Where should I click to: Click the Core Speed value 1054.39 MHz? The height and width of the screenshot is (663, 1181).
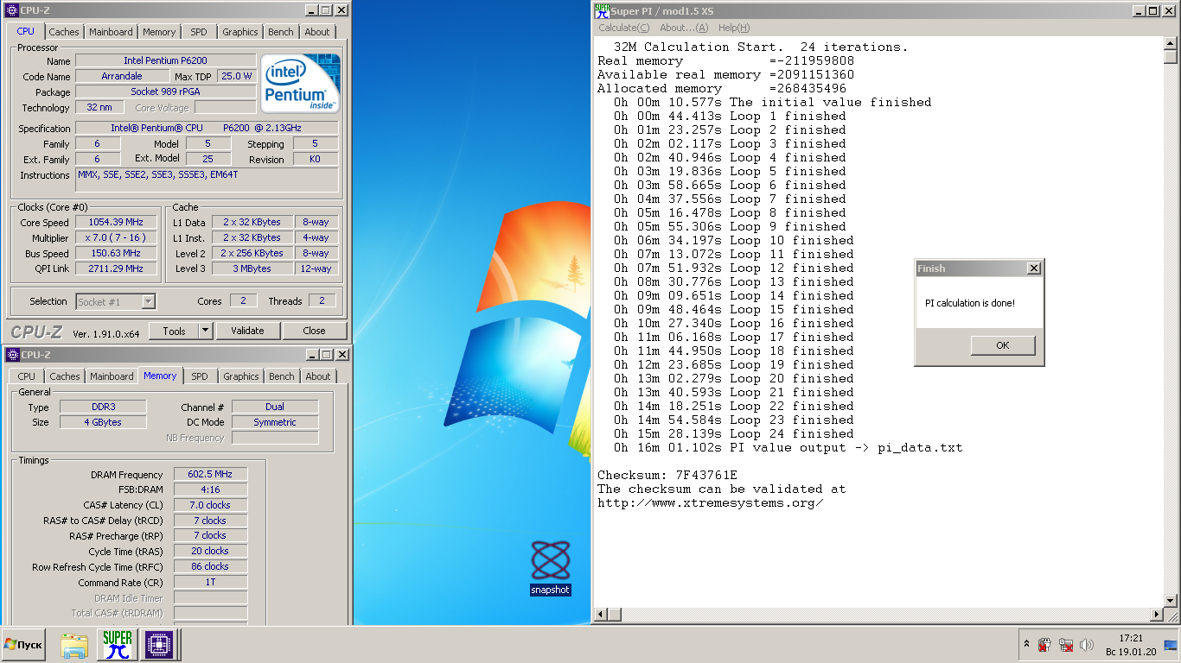117,222
